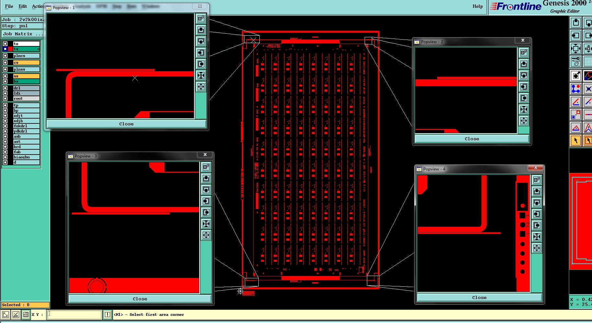Image resolution: width=592 pixels, height=323 pixels.
Task: Pan up in Popview 4
Action: (537, 191)
